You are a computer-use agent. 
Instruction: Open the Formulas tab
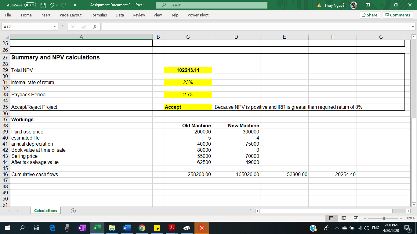point(99,15)
